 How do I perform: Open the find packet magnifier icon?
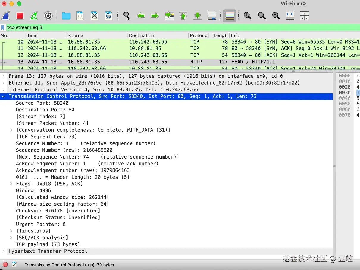[x=126, y=16]
